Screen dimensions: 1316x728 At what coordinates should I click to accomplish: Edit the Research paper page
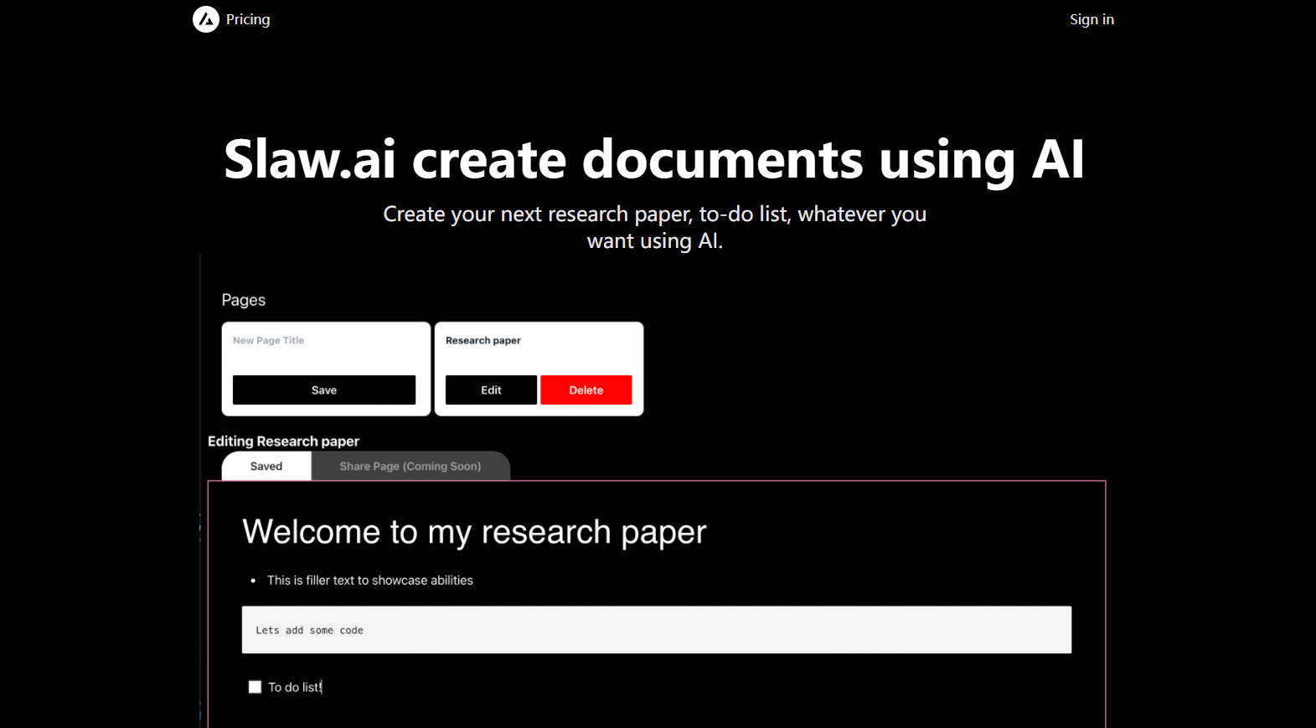pos(491,390)
